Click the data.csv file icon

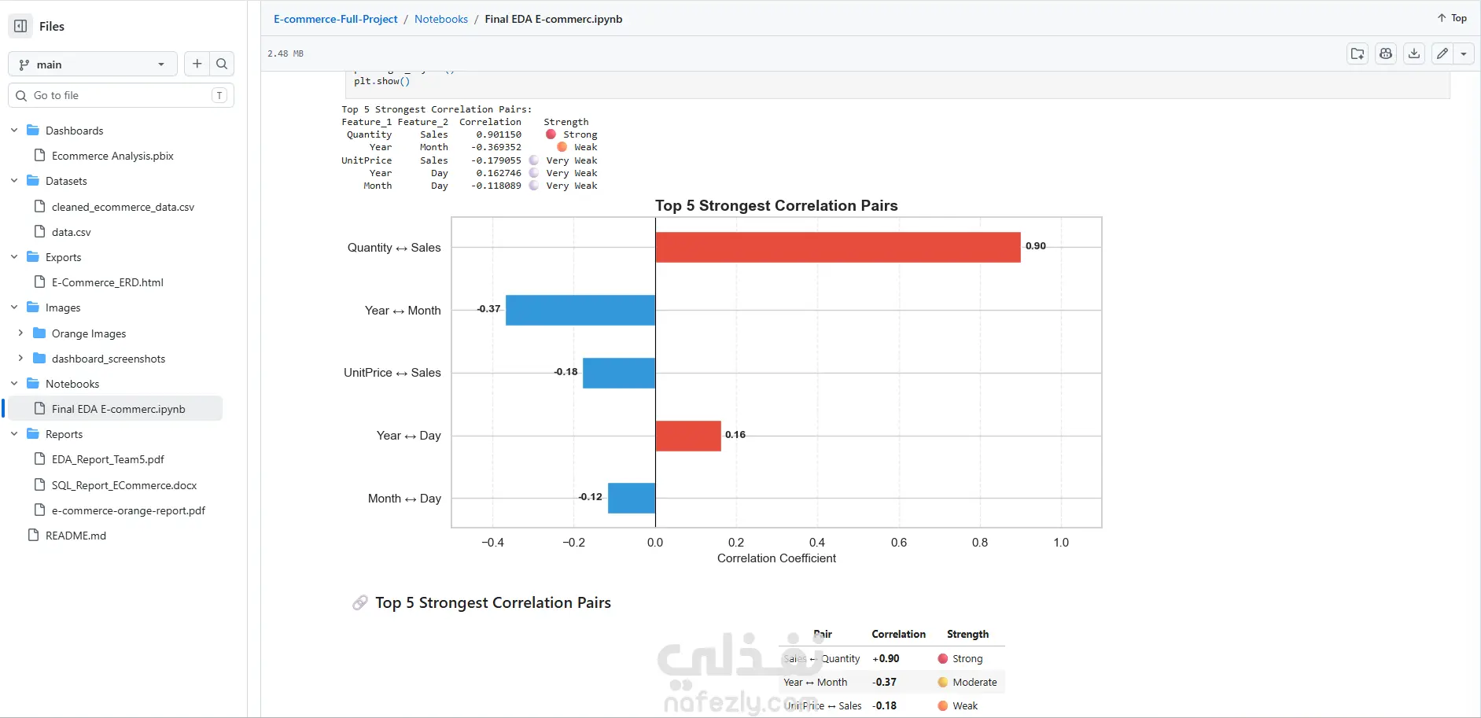[x=39, y=231]
